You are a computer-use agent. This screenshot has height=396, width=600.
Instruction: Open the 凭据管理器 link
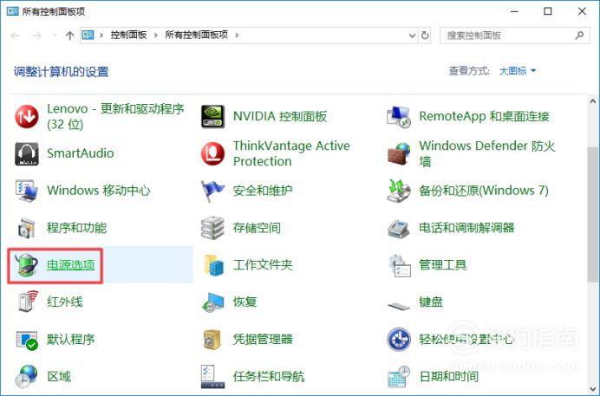[263, 339]
